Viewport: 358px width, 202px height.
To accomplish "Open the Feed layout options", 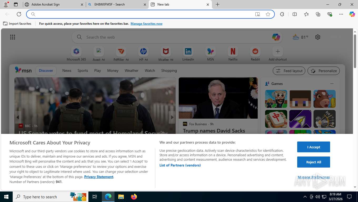I will [x=289, y=71].
